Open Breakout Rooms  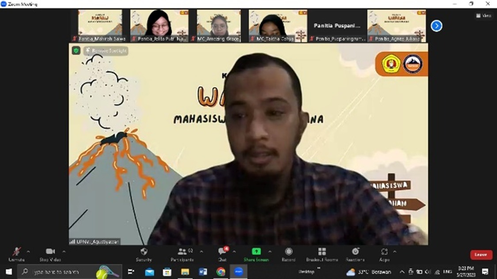[322, 254]
